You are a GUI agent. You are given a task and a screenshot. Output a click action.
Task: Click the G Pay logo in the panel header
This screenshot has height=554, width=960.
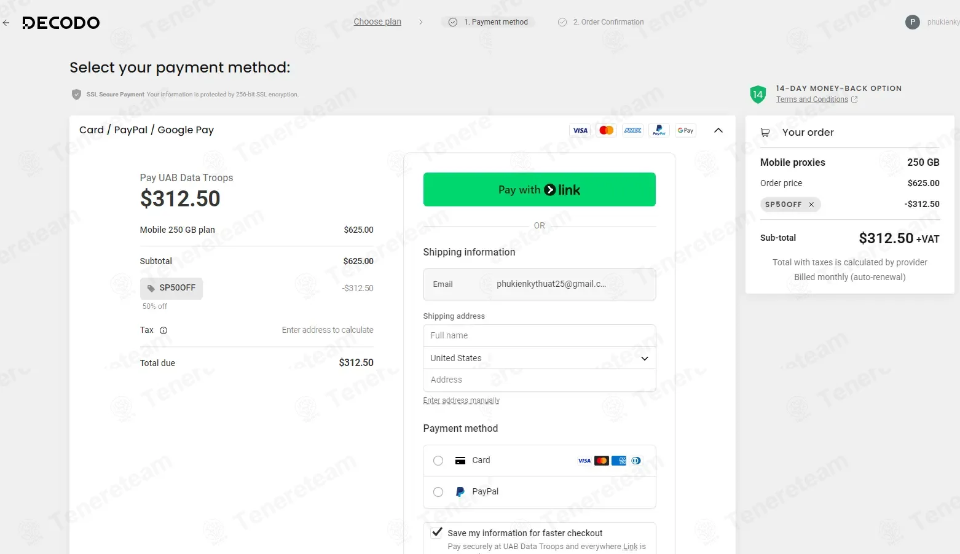tap(685, 130)
